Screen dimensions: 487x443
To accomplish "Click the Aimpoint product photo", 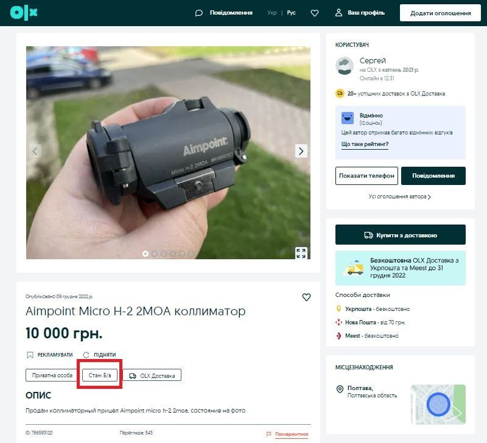I will 168,152.
